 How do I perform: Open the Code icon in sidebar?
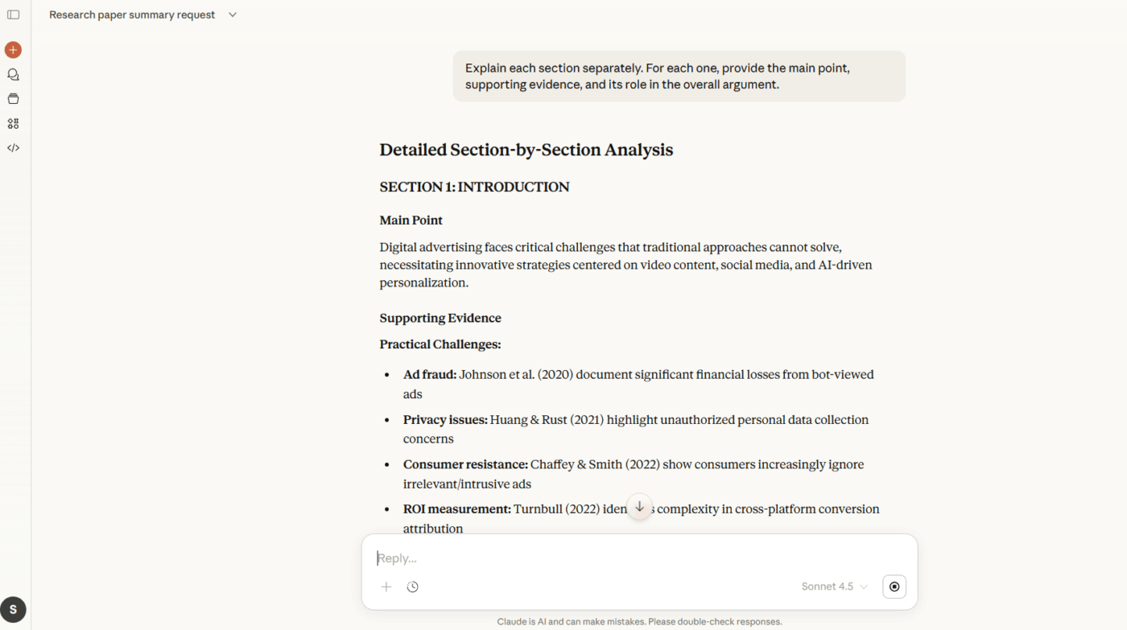13,148
